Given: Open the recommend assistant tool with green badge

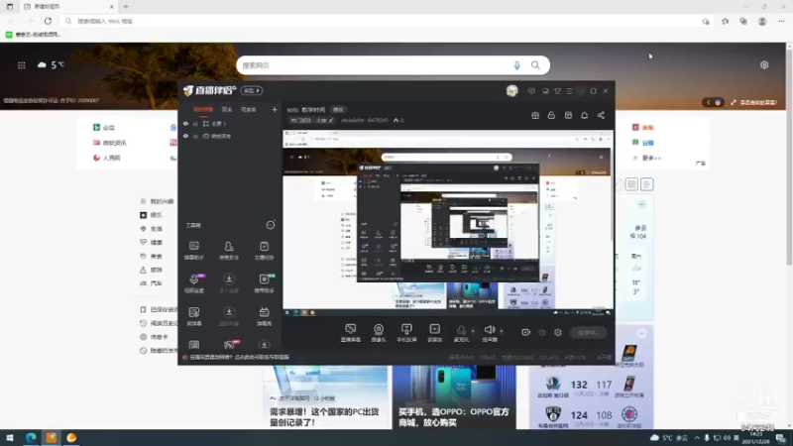Looking at the screenshot, I should click(x=264, y=283).
